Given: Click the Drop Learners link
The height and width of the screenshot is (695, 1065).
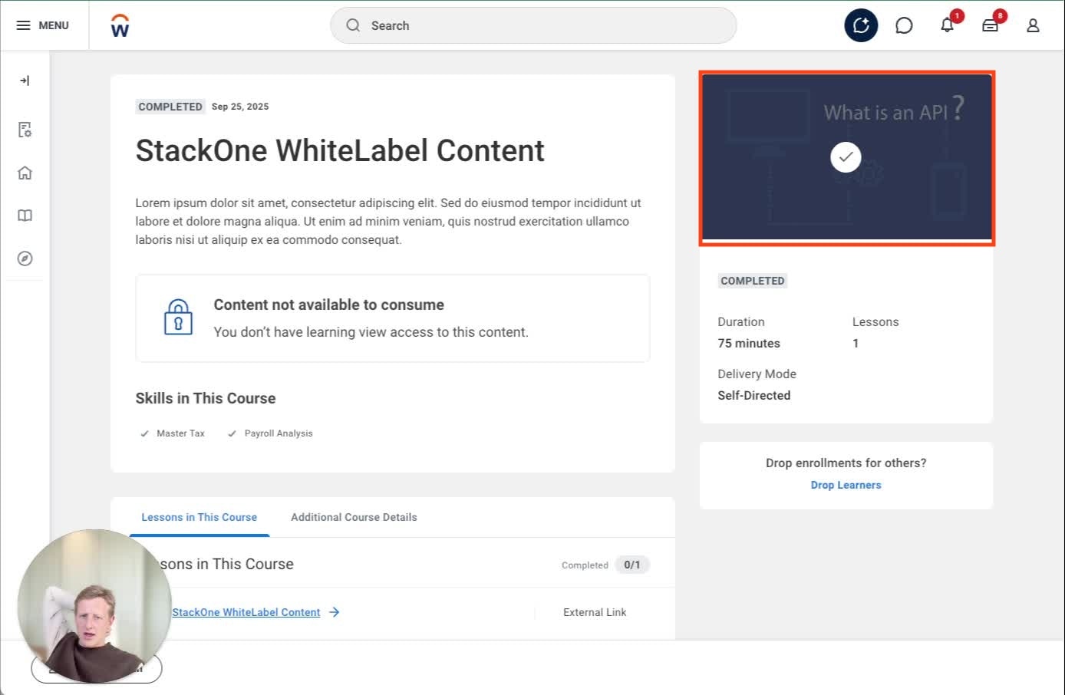Looking at the screenshot, I should pyautogui.click(x=846, y=485).
